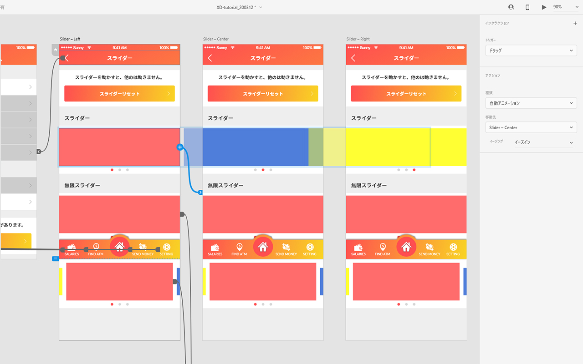583x364 pixels.
Task: Select the yellow slide in Slider – Right
Action: point(406,147)
